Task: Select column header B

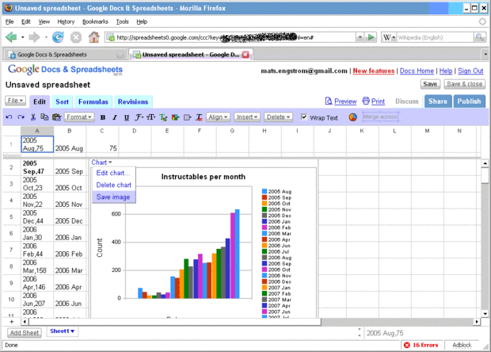Action: coord(70,131)
